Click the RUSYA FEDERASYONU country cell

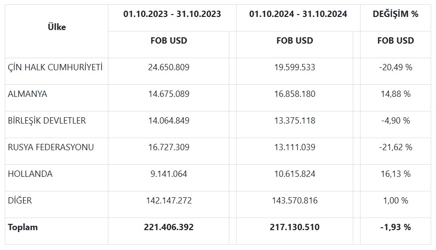pyautogui.click(x=51, y=147)
